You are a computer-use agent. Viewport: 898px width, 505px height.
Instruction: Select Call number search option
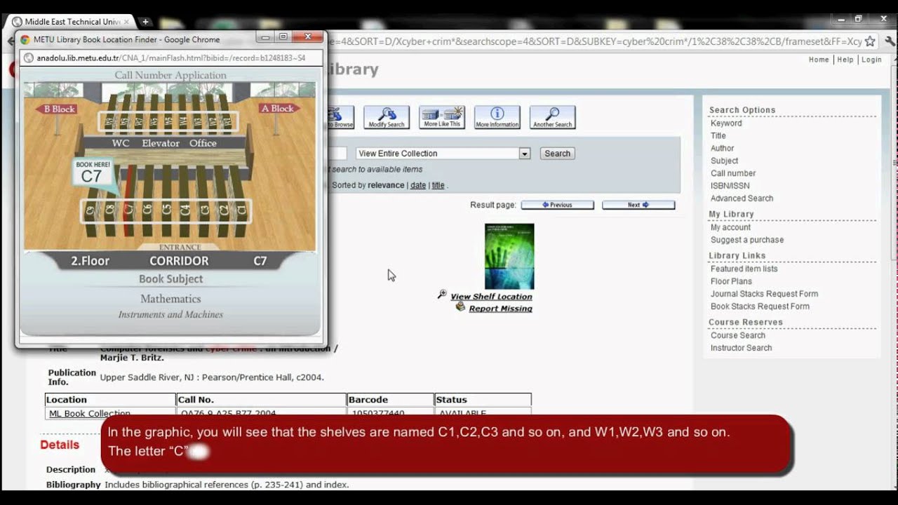[733, 174]
